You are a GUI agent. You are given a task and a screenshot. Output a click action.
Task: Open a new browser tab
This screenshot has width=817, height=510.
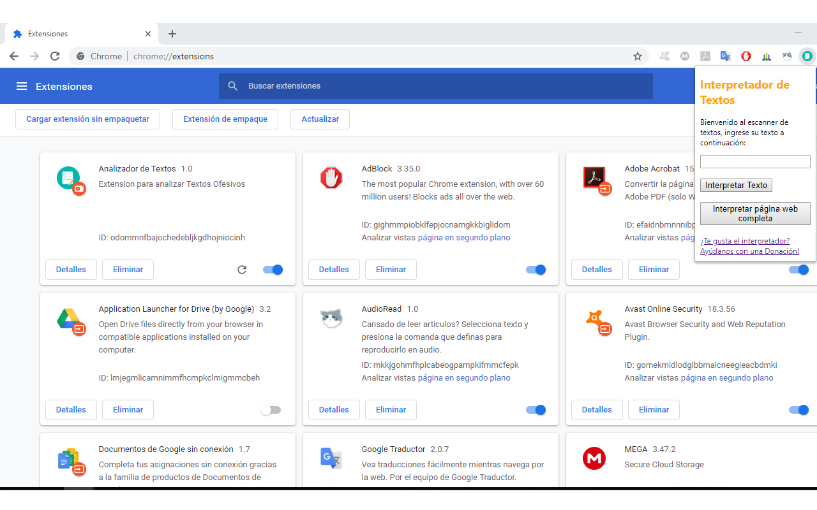point(172,33)
